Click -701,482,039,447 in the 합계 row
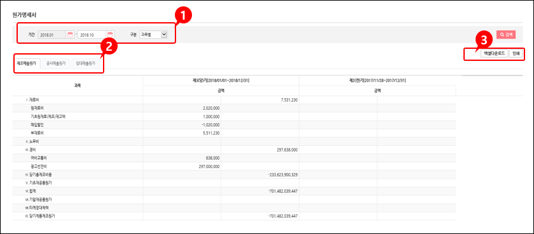Image resolution: width=534 pixels, height=234 pixels. (284, 192)
